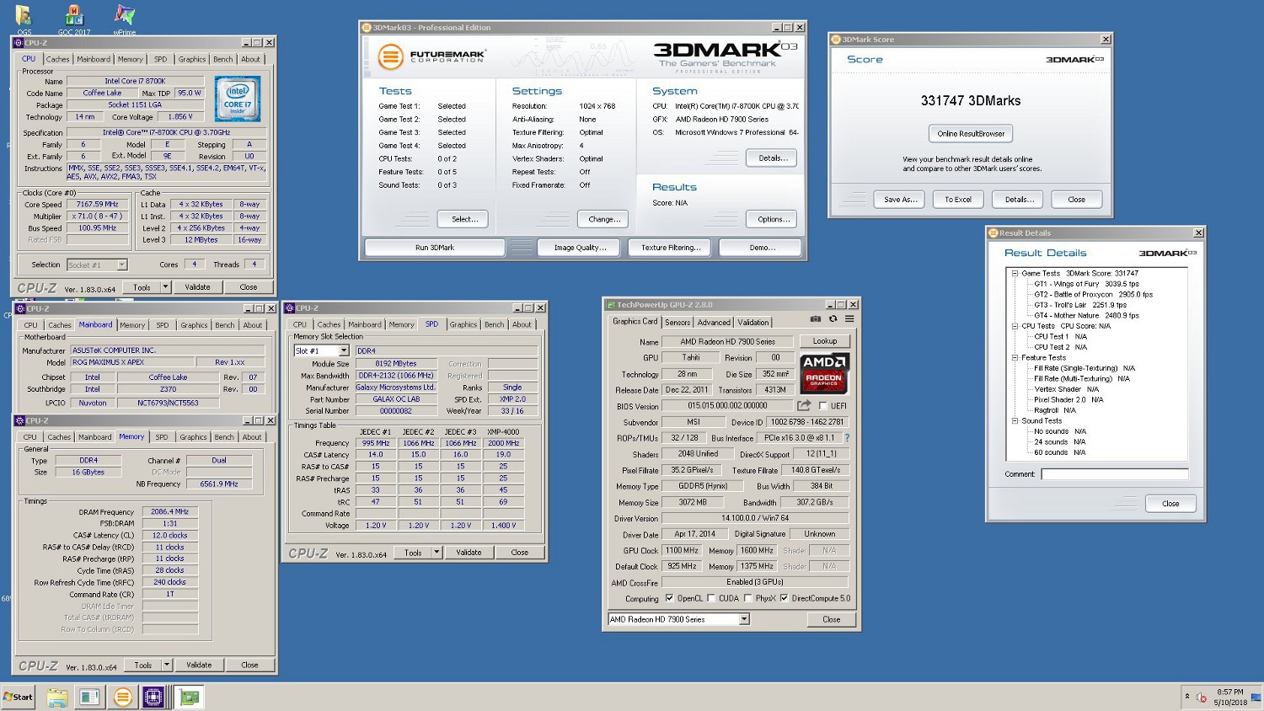Open the OGS desktop folder icon
Image resolution: width=1264 pixels, height=711 pixels.
point(24,19)
